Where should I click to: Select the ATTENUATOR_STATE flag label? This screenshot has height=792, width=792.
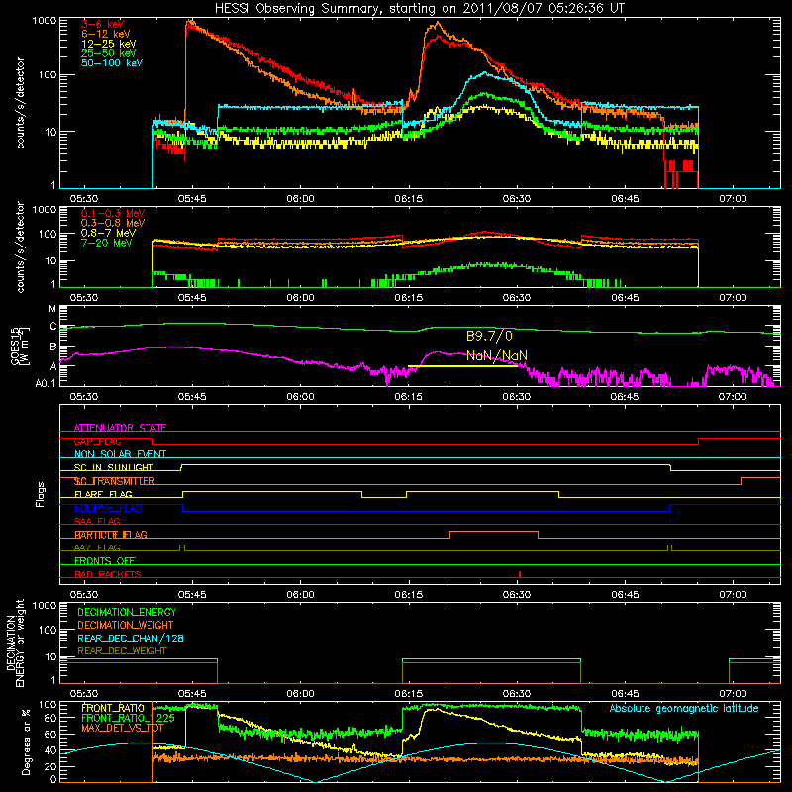click(120, 428)
